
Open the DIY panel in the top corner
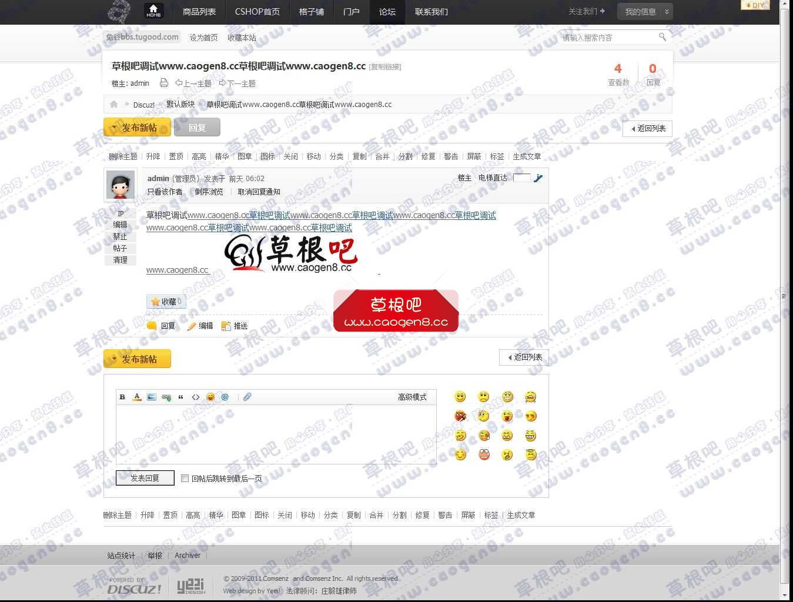755,5
